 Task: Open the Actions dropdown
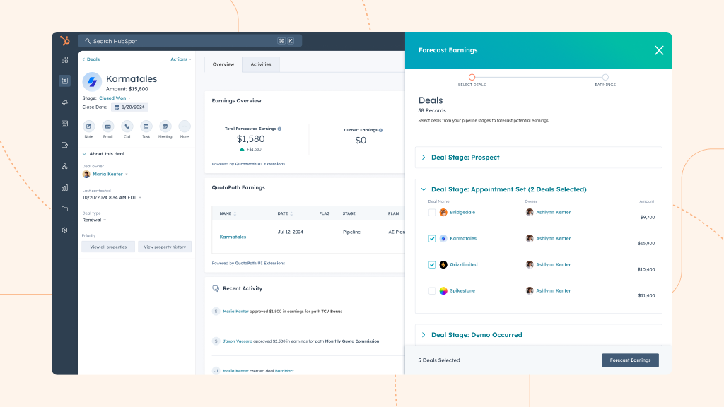pyautogui.click(x=180, y=59)
